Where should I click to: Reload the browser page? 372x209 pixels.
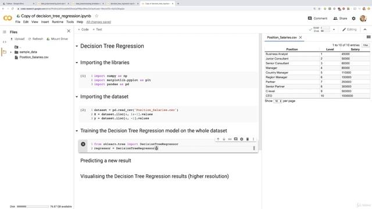[x=13, y=9]
